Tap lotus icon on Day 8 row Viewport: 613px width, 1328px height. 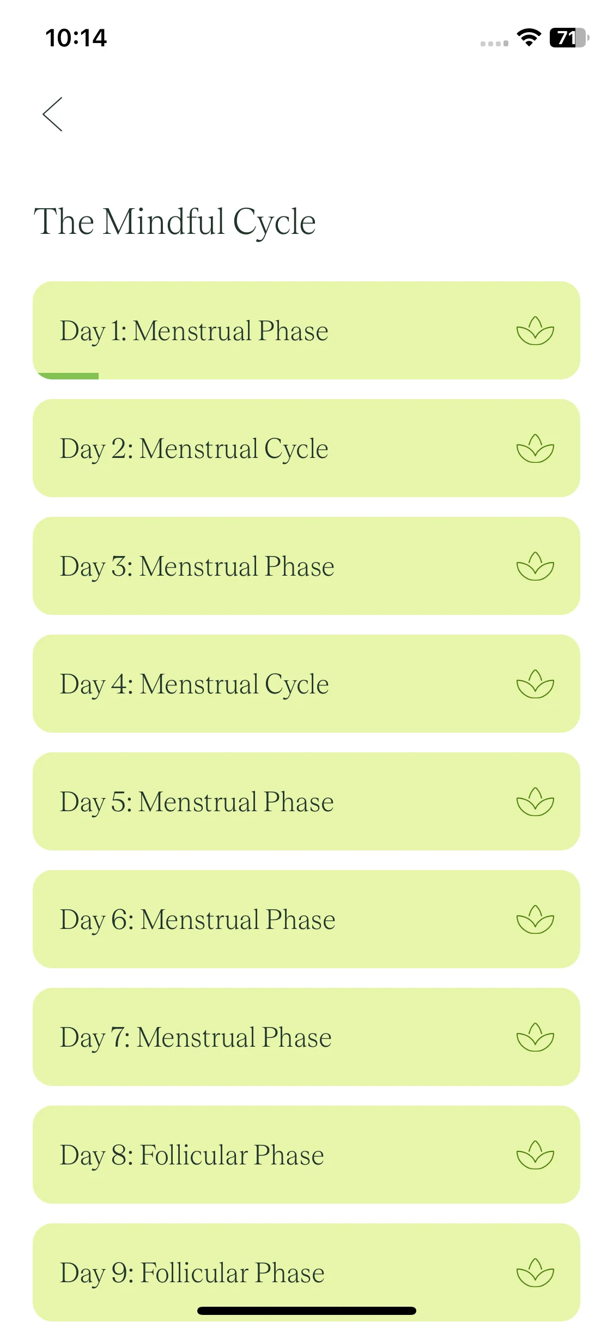click(535, 1155)
